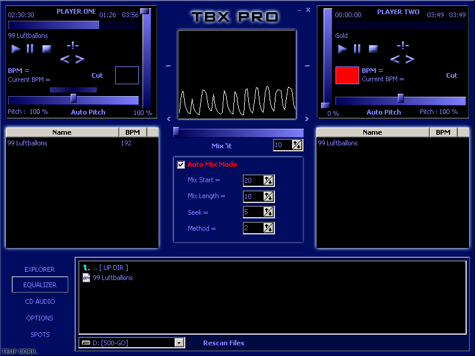Click the waveform visualization display
Image resolution: width=475 pixels, height=356 pixels.
pyautogui.click(x=237, y=74)
